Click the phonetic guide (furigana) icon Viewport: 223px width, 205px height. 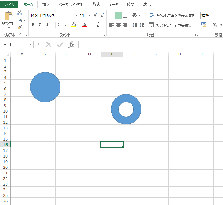[98, 25]
